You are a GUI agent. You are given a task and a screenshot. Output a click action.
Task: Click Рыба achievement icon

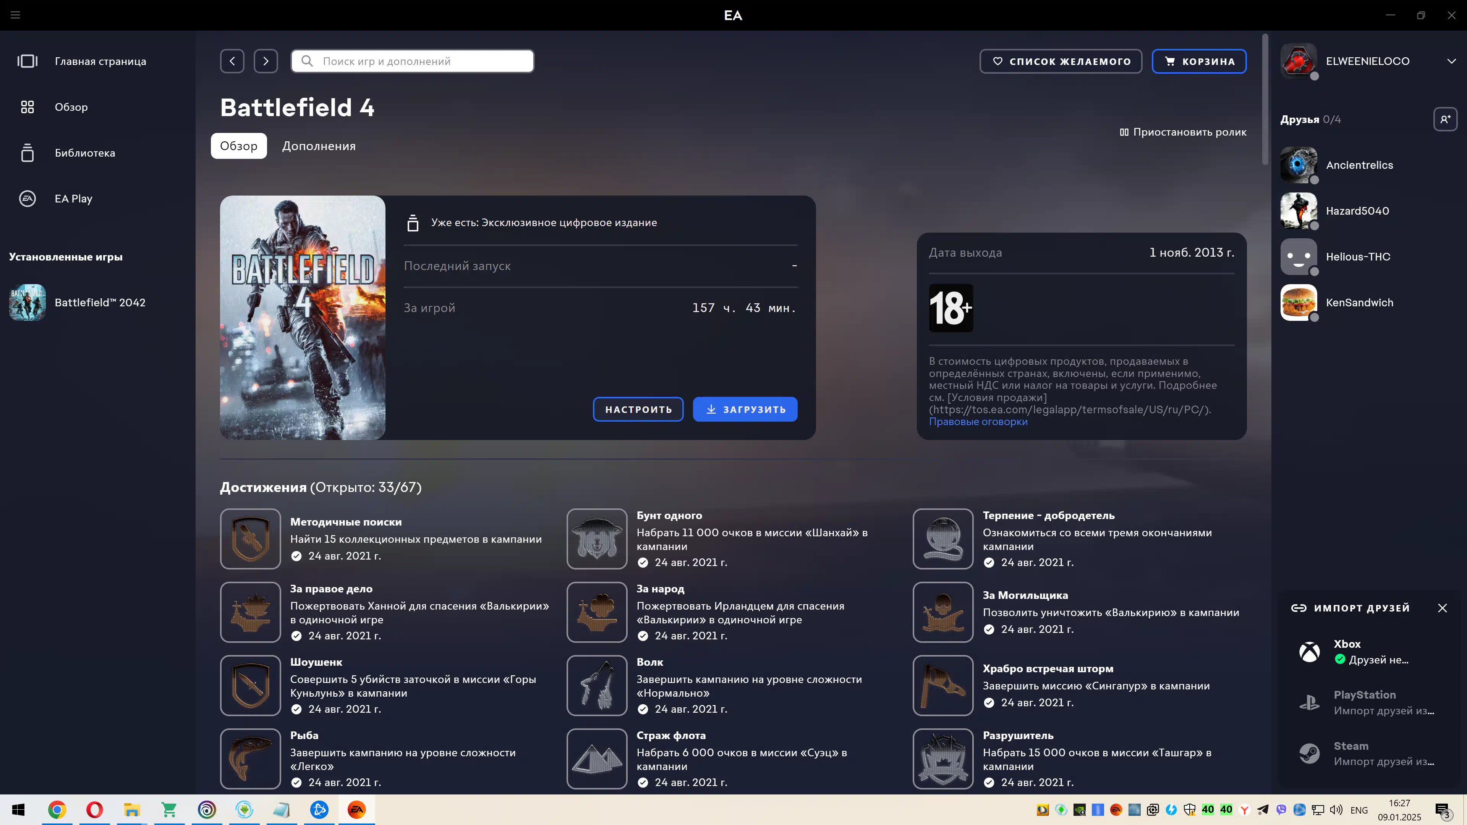click(x=251, y=759)
